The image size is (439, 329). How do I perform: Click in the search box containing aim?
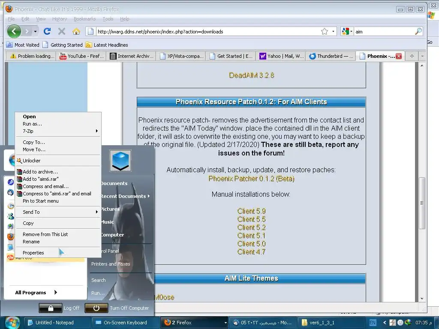pyautogui.click(x=384, y=32)
